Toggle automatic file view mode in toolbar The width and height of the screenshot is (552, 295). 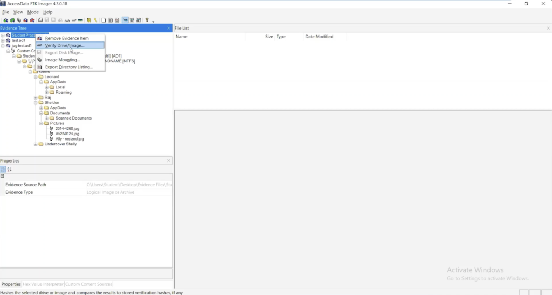[125, 20]
